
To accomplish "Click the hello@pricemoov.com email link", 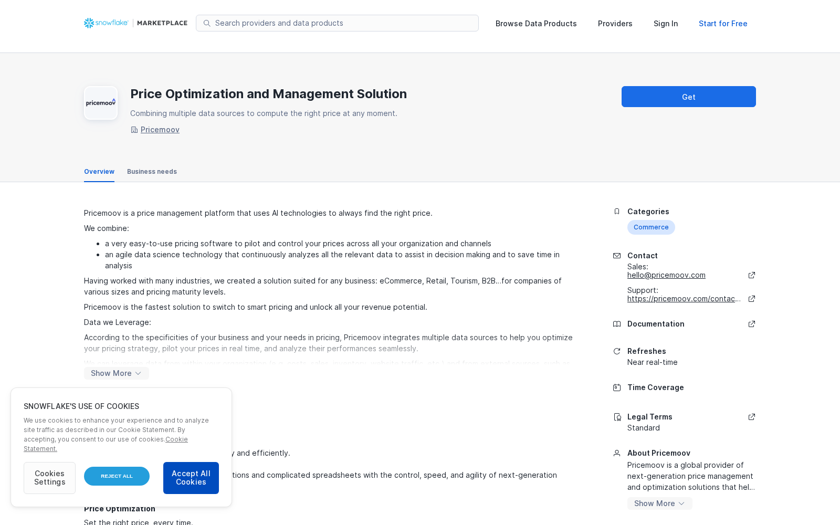I will [x=666, y=275].
